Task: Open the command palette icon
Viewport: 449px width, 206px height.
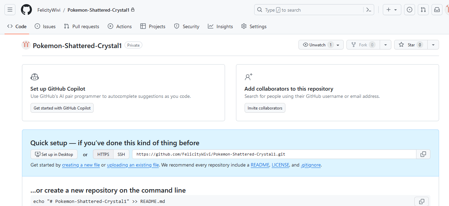Action: (x=369, y=10)
